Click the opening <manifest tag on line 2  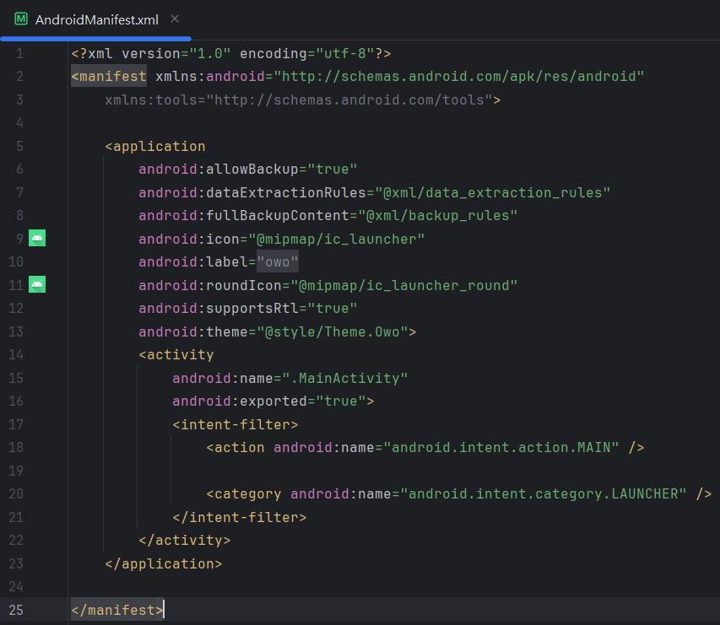109,76
